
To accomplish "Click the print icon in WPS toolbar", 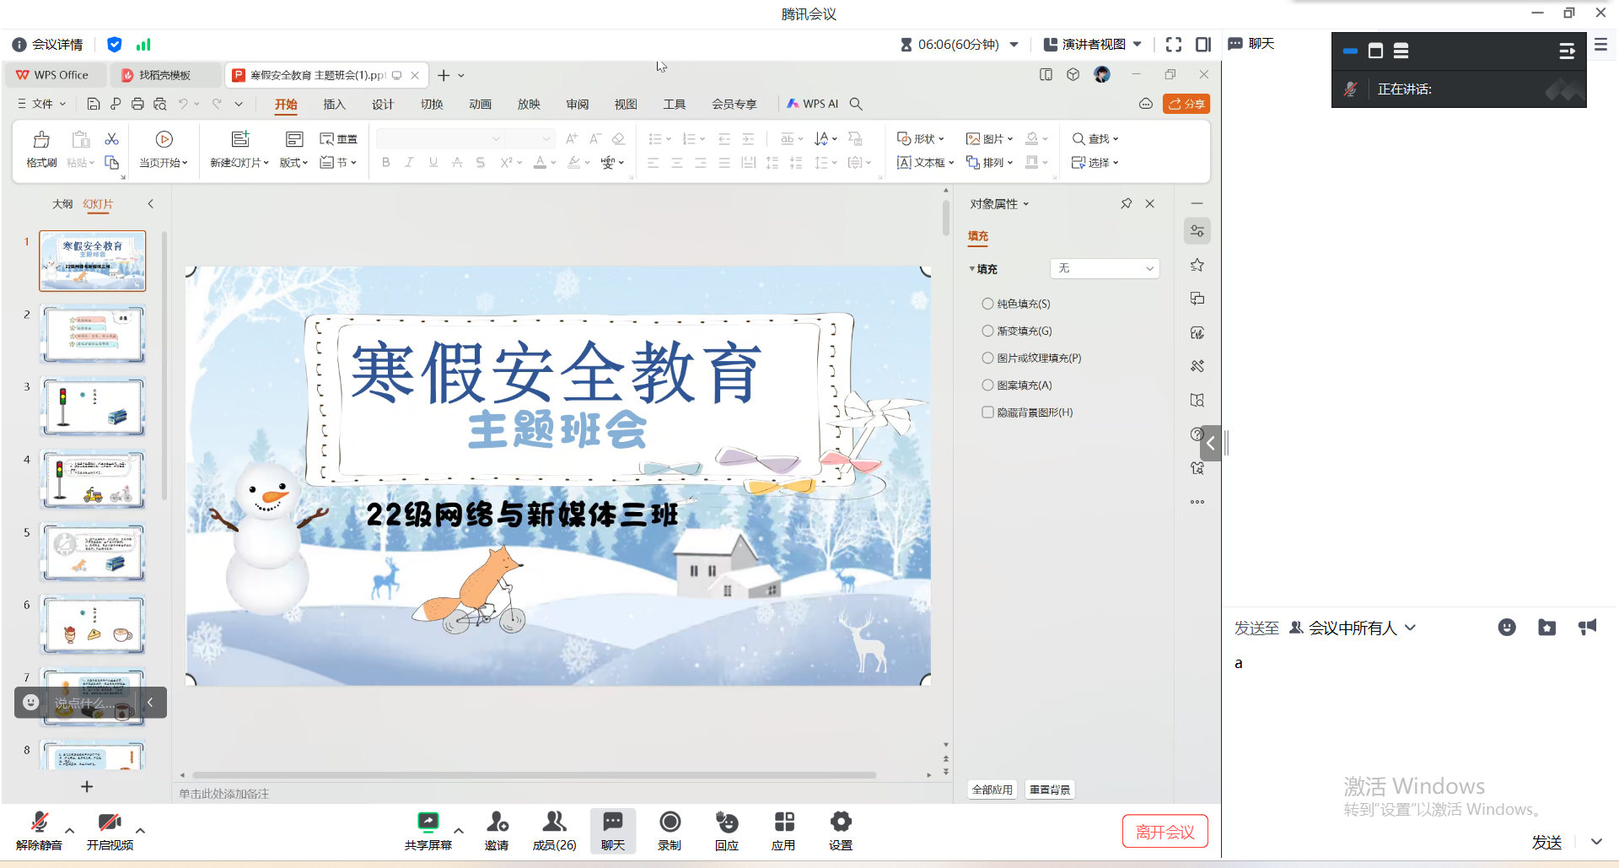I will click(x=137, y=104).
